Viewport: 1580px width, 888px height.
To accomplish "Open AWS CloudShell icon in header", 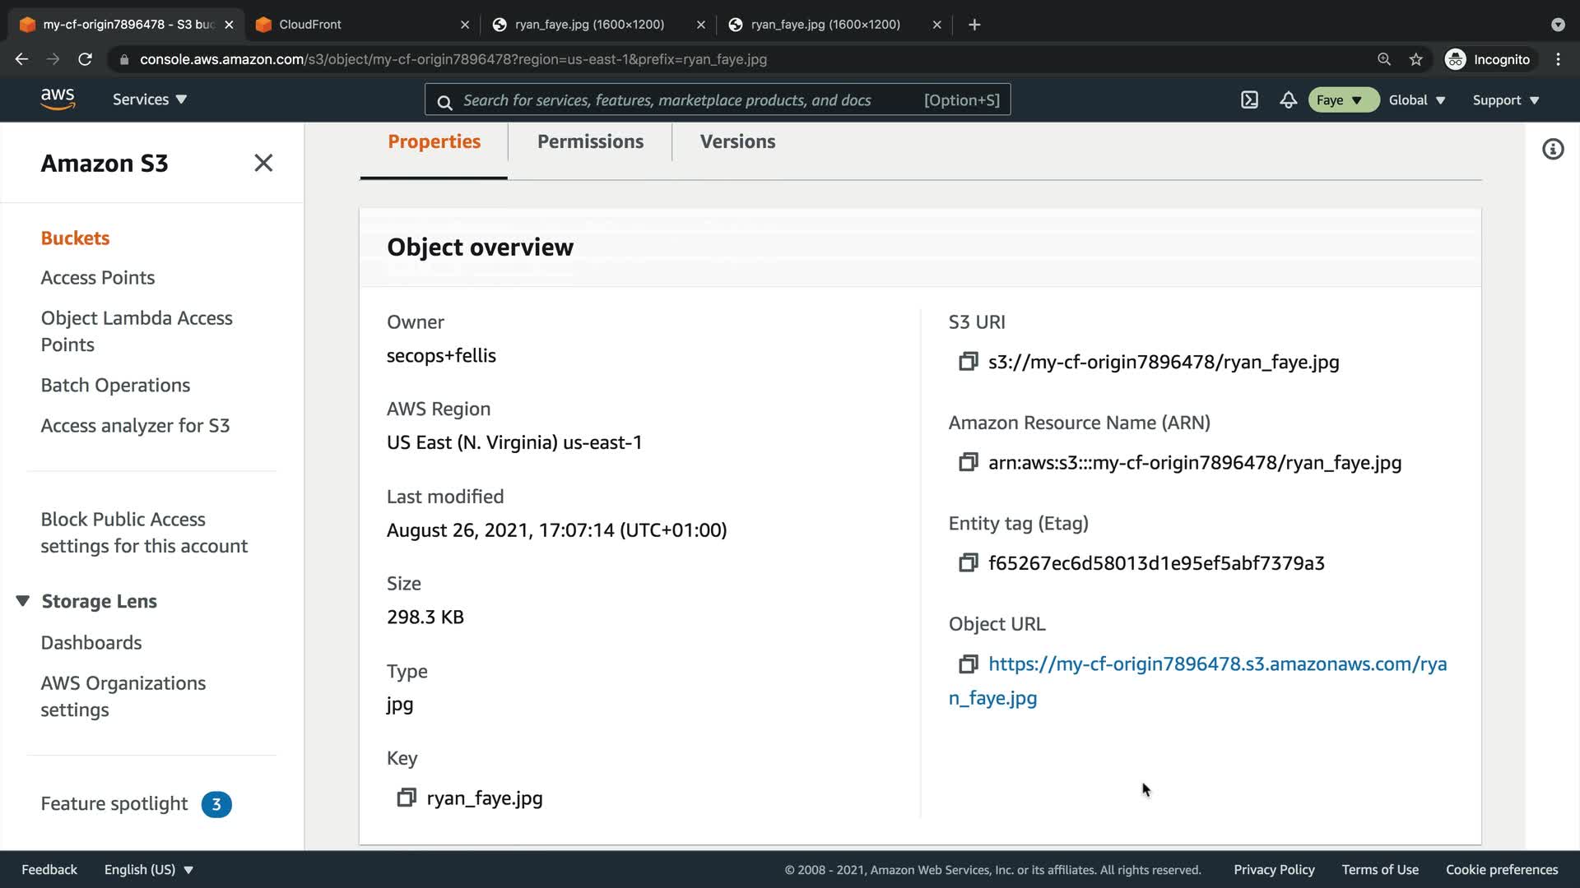I will pos(1249,100).
